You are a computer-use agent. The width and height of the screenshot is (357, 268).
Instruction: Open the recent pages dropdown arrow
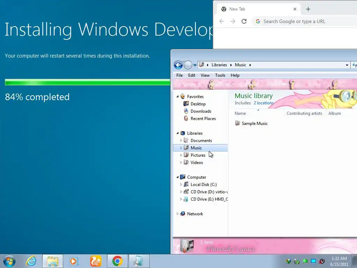195,65
